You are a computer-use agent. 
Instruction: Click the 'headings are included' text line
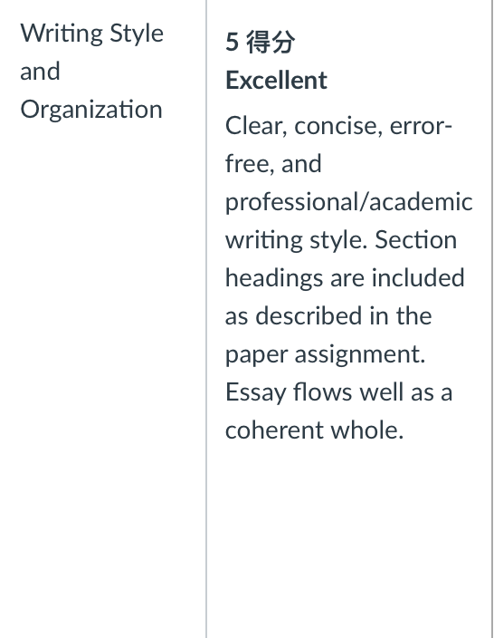[345, 278]
